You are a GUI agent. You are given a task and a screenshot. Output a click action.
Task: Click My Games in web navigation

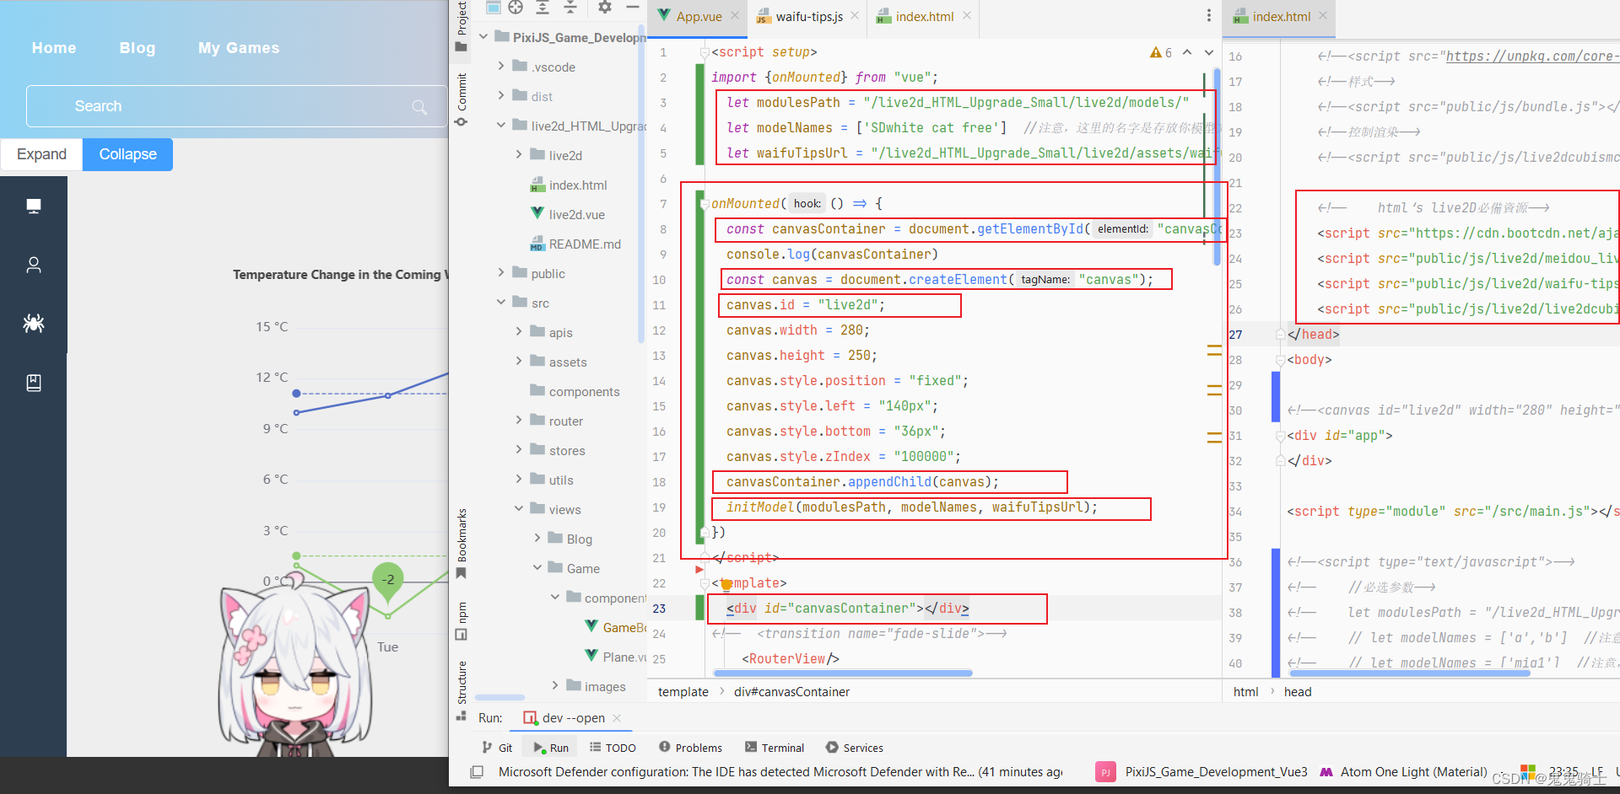[x=239, y=48]
